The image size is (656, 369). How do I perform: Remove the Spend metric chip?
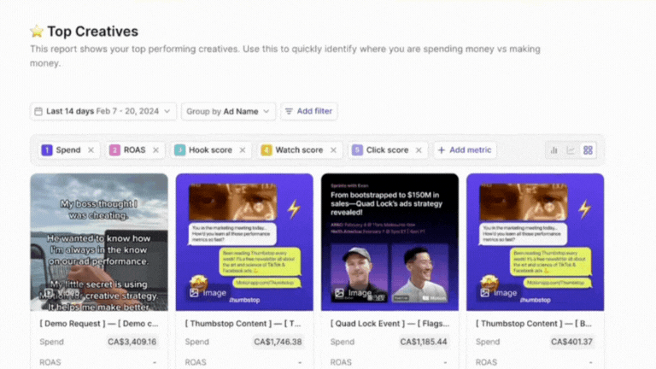coord(91,150)
